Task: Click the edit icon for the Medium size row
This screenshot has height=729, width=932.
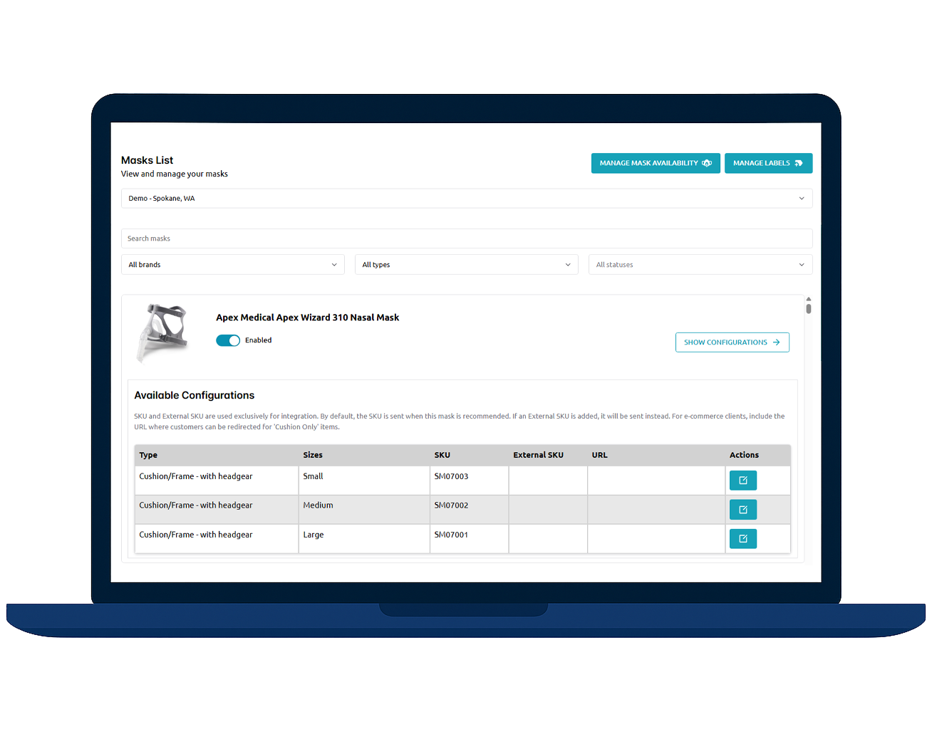Action: pyautogui.click(x=742, y=510)
